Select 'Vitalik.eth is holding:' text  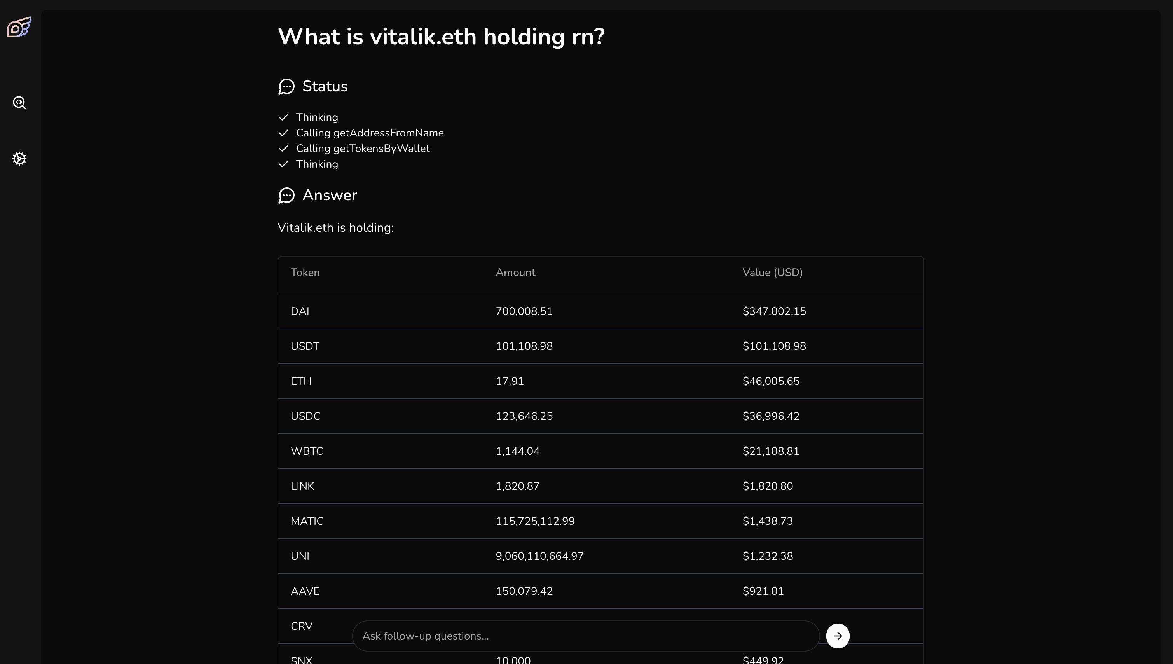pos(335,227)
